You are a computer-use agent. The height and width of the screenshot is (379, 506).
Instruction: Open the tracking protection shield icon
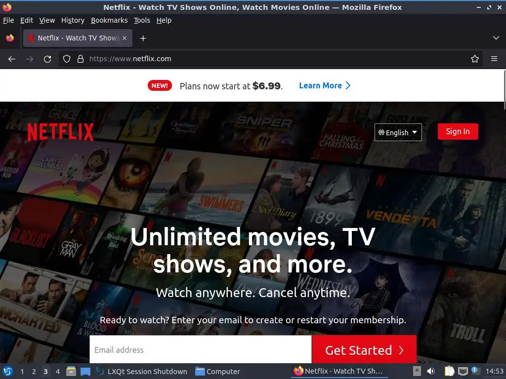[67, 59]
